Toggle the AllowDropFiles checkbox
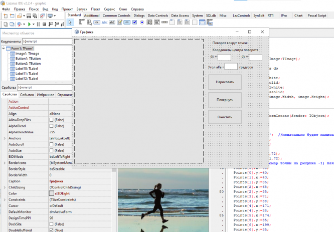 [51, 120]
